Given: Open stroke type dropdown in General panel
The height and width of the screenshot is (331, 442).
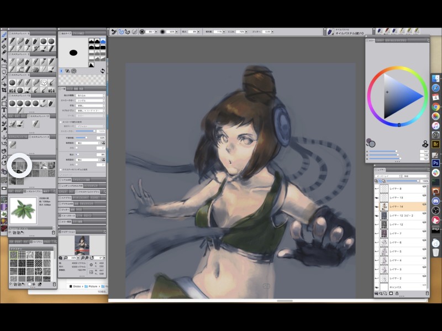Looking at the screenshot, I should [90, 101].
